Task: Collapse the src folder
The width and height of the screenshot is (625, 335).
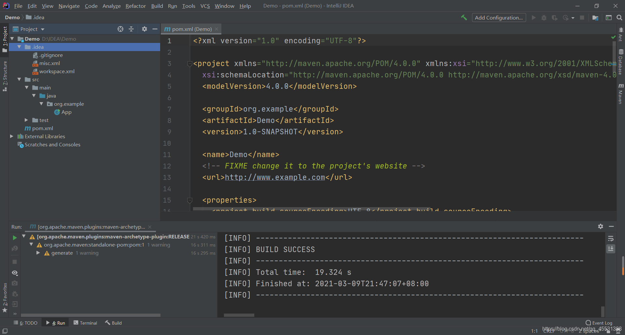Action: point(19,79)
